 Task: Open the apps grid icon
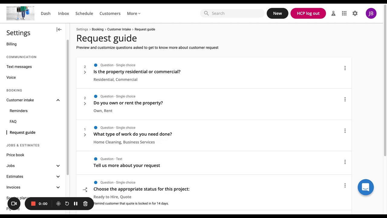pyautogui.click(x=344, y=13)
